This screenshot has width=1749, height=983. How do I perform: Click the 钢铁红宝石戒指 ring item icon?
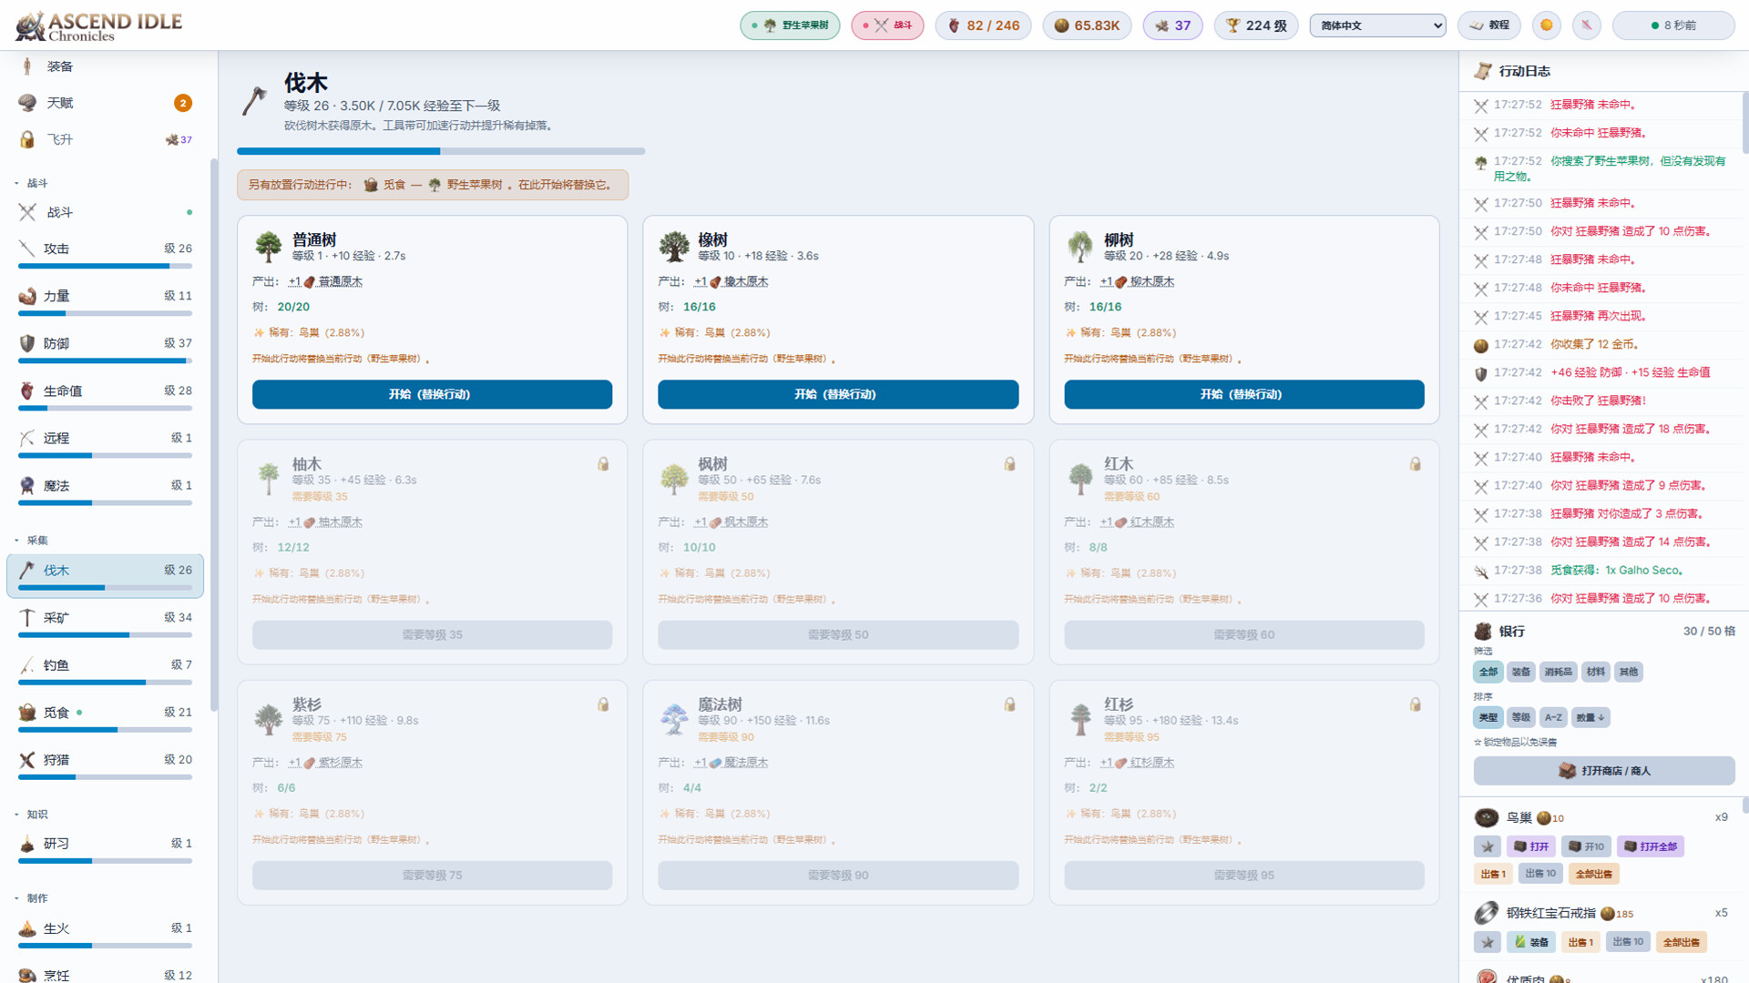coord(1487,912)
